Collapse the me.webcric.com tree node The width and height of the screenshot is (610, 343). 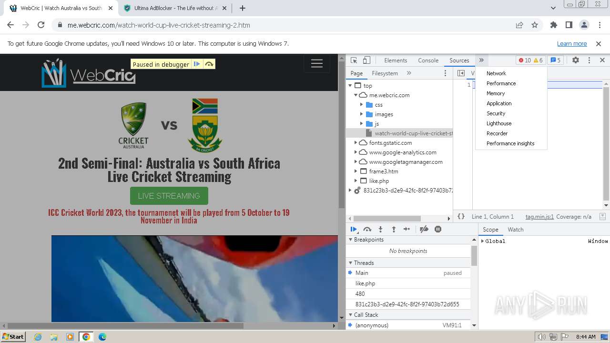coord(356,95)
